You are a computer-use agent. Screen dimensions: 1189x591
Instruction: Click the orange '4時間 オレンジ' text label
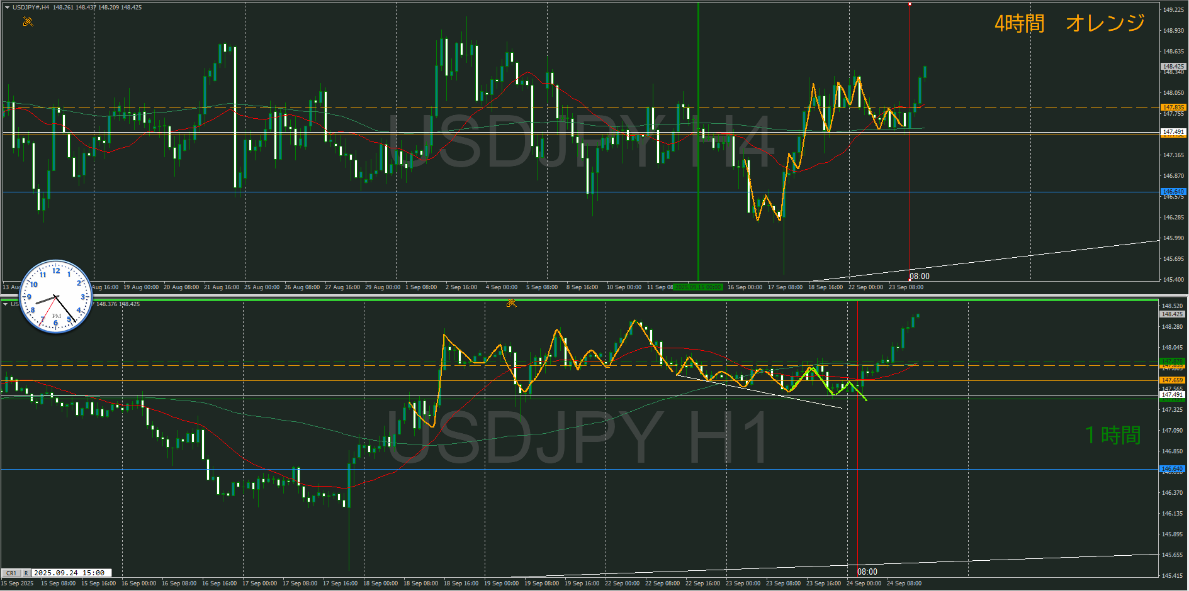coord(1069,24)
